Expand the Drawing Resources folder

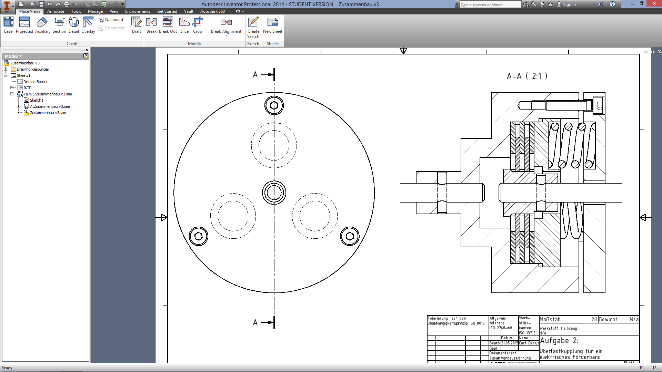[x=6, y=69]
